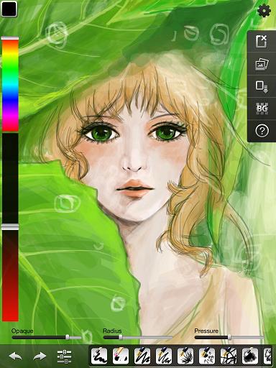The image size is (276, 368).
Task: Clear the canvas with the page X icon
Action: [262, 41]
